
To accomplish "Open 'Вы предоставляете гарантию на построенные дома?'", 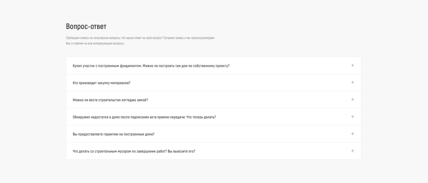I will click(x=114, y=134).
